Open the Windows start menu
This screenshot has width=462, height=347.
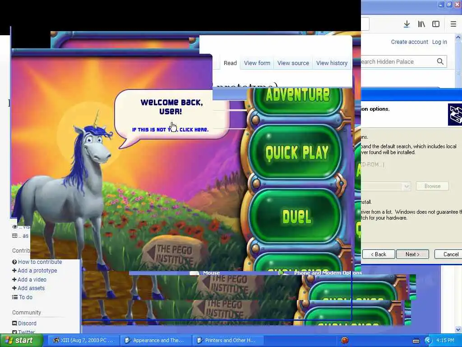[21, 341]
